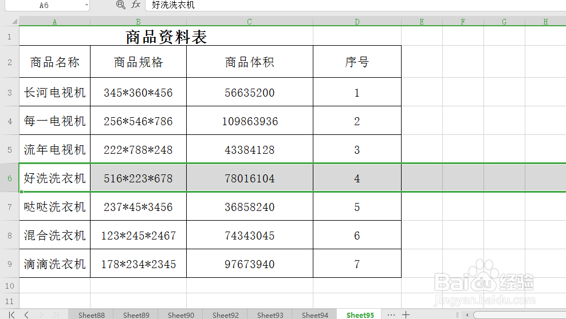Jump to first sheet navigation arrow
This screenshot has height=319, width=566.
coord(11,314)
